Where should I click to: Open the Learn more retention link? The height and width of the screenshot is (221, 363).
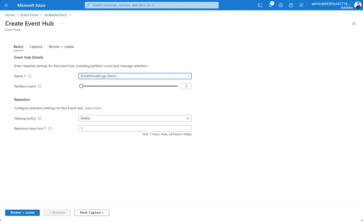[x=93, y=108]
